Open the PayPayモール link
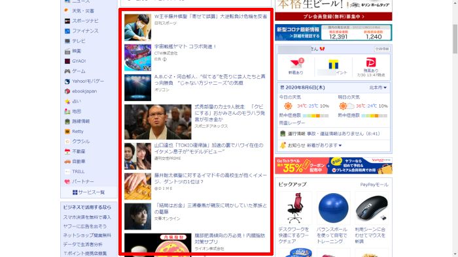458x257 pixels. pyautogui.click(x=374, y=185)
